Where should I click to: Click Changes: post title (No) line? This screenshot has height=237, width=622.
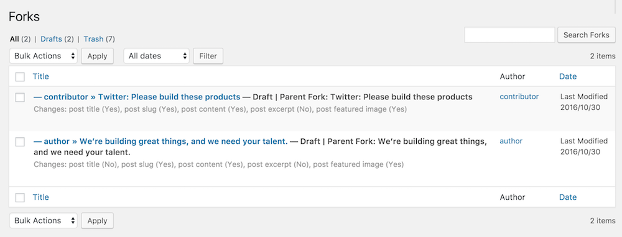[x=218, y=164]
